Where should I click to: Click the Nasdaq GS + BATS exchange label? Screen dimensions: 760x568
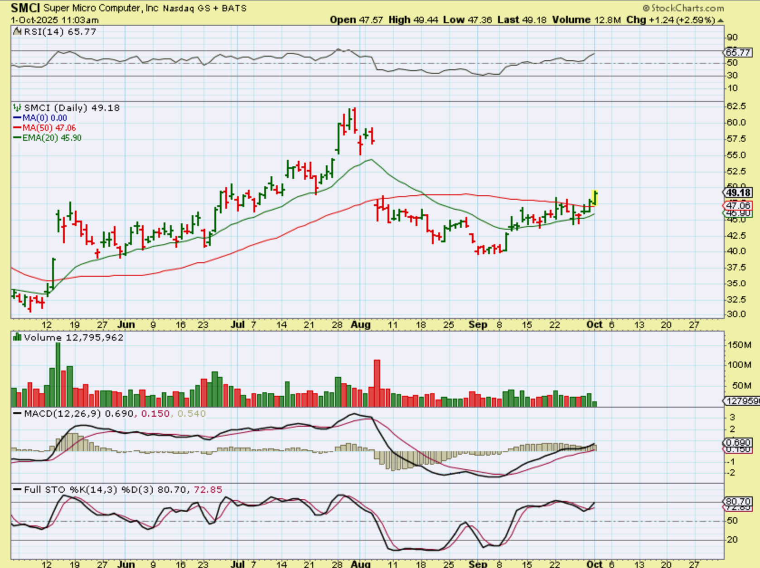205,8
